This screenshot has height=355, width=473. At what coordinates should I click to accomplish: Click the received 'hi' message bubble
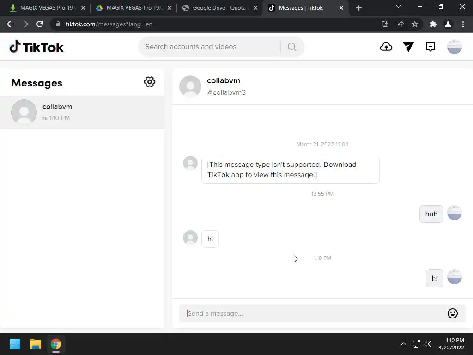pos(210,239)
